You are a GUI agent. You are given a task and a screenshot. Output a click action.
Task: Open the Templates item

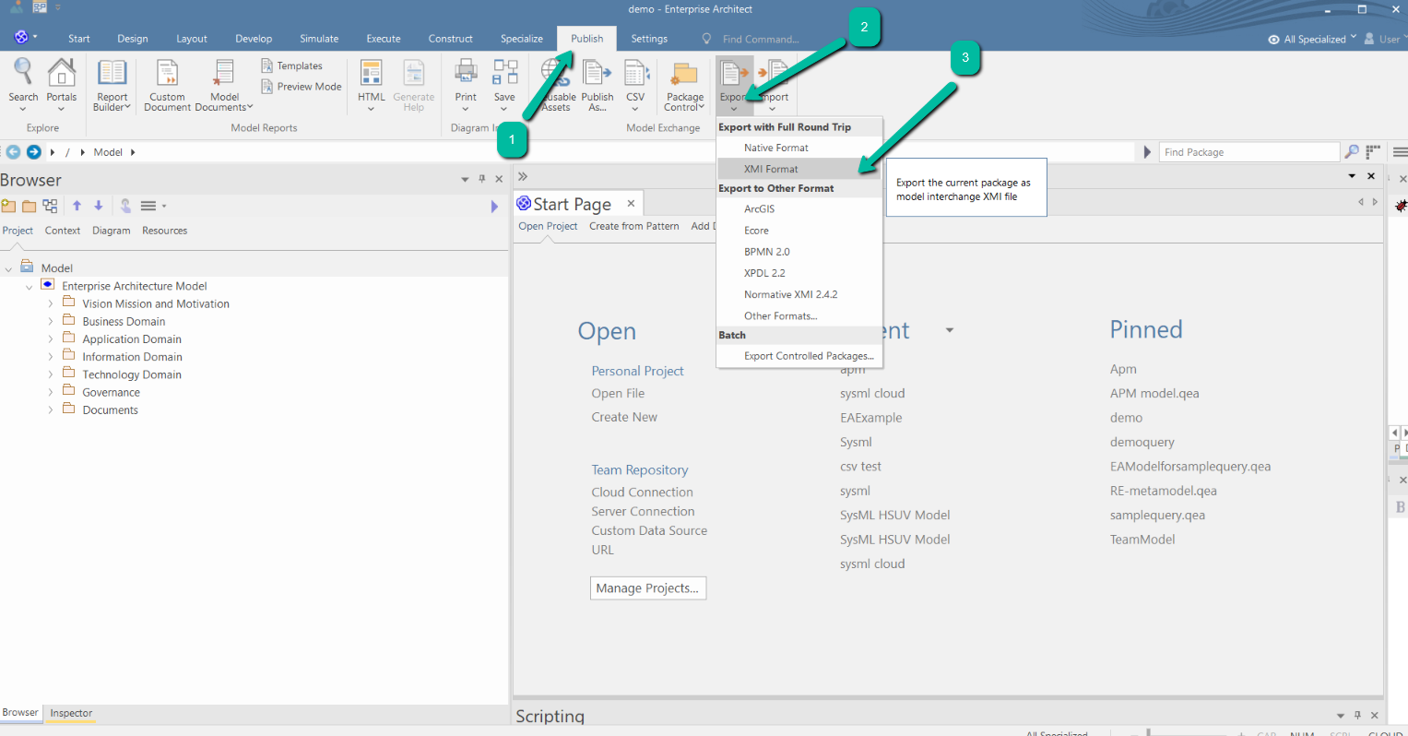tap(291, 65)
